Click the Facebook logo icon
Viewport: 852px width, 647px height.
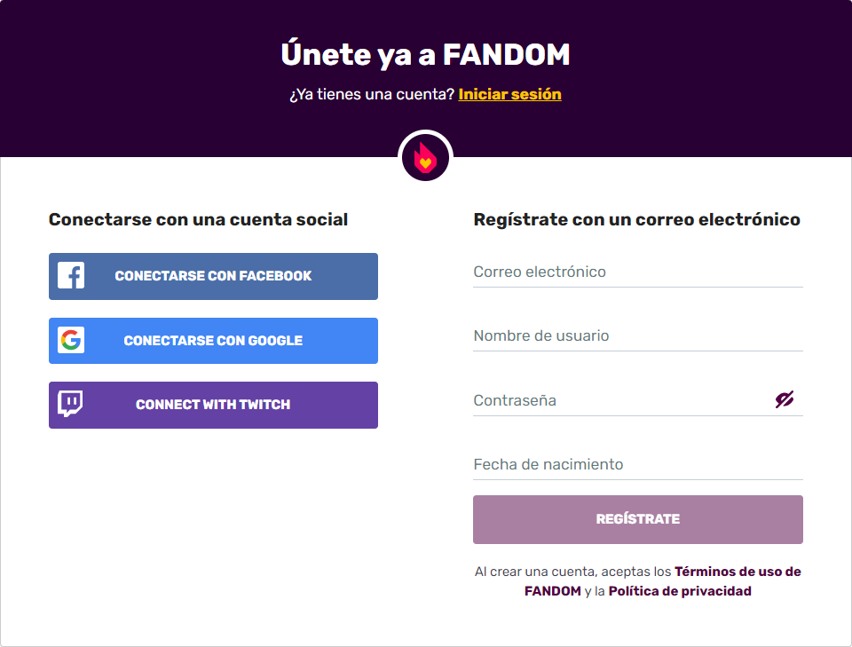coord(71,276)
